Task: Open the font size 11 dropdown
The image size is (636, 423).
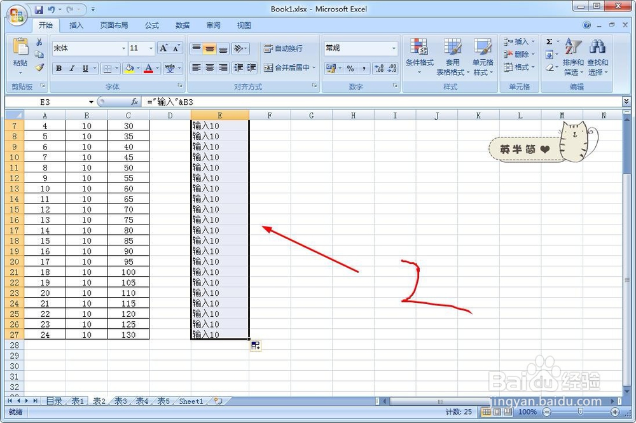Action: 151,49
